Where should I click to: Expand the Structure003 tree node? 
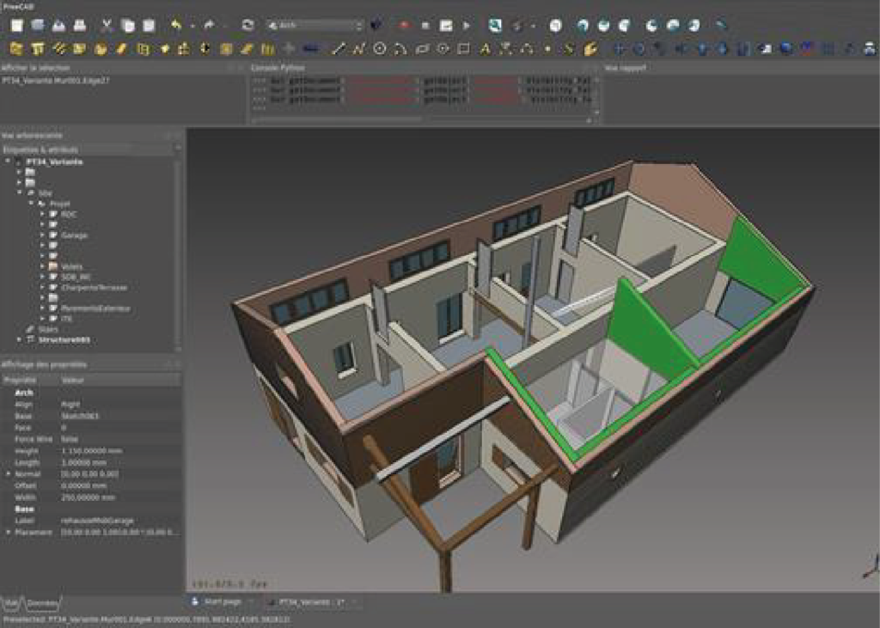click(x=20, y=339)
